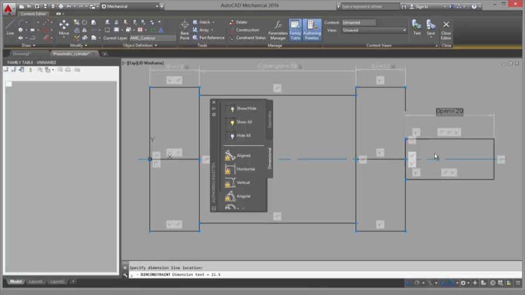
Task: Click Sign In link
Action: click(421, 6)
